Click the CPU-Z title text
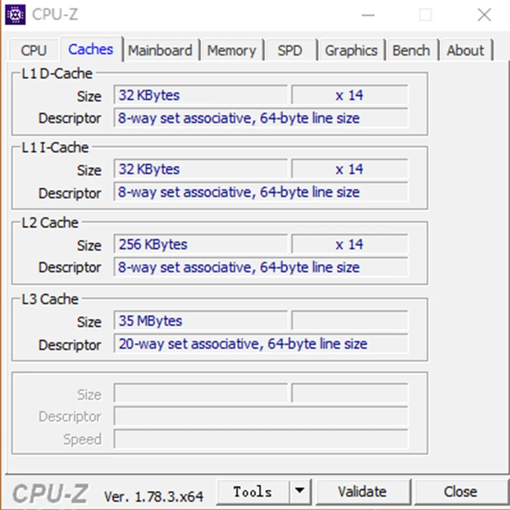The height and width of the screenshot is (510, 510). [x=55, y=15]
